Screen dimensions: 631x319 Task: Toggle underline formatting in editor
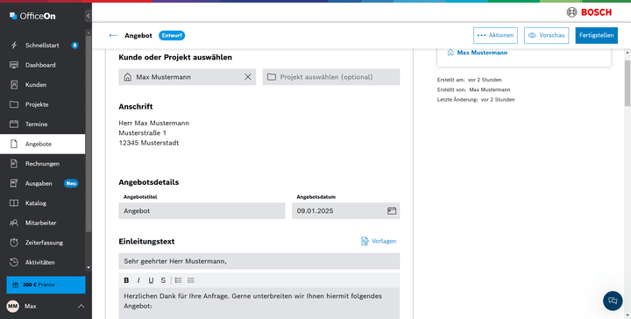click(151, 280)
